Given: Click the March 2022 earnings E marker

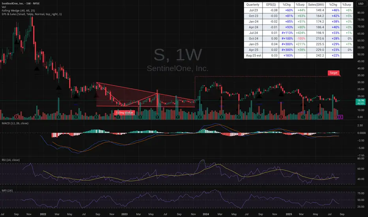Looking at the screenshot, I should (x=59, y=117).
